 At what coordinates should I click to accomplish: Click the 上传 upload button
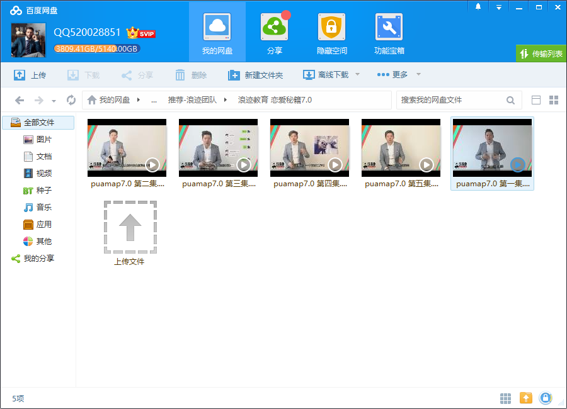[30, 75]
